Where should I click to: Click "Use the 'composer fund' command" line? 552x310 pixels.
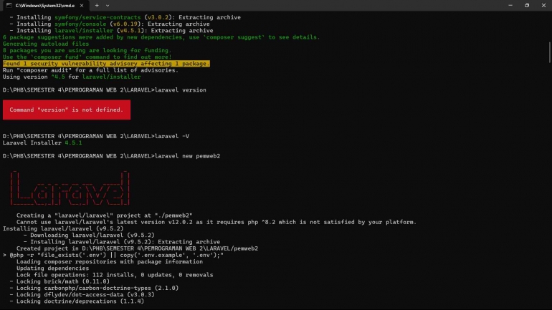coord(87,57)
